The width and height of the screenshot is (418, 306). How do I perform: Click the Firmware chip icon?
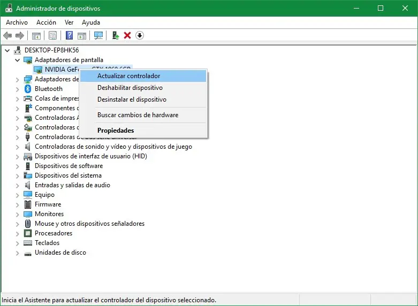[28, 204]
